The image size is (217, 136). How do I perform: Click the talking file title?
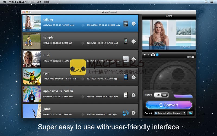[x=48, y=20]
